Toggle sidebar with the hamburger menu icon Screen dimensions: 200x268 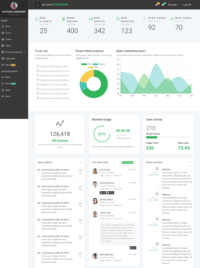pos(38,5)
